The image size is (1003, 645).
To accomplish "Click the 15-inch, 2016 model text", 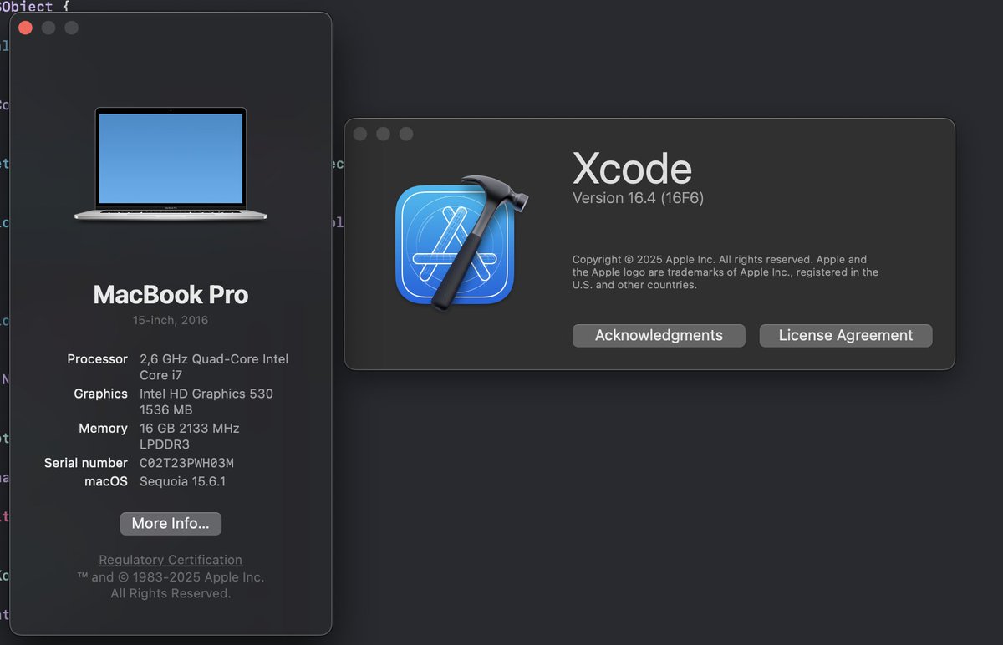I will tap(171, 320).
